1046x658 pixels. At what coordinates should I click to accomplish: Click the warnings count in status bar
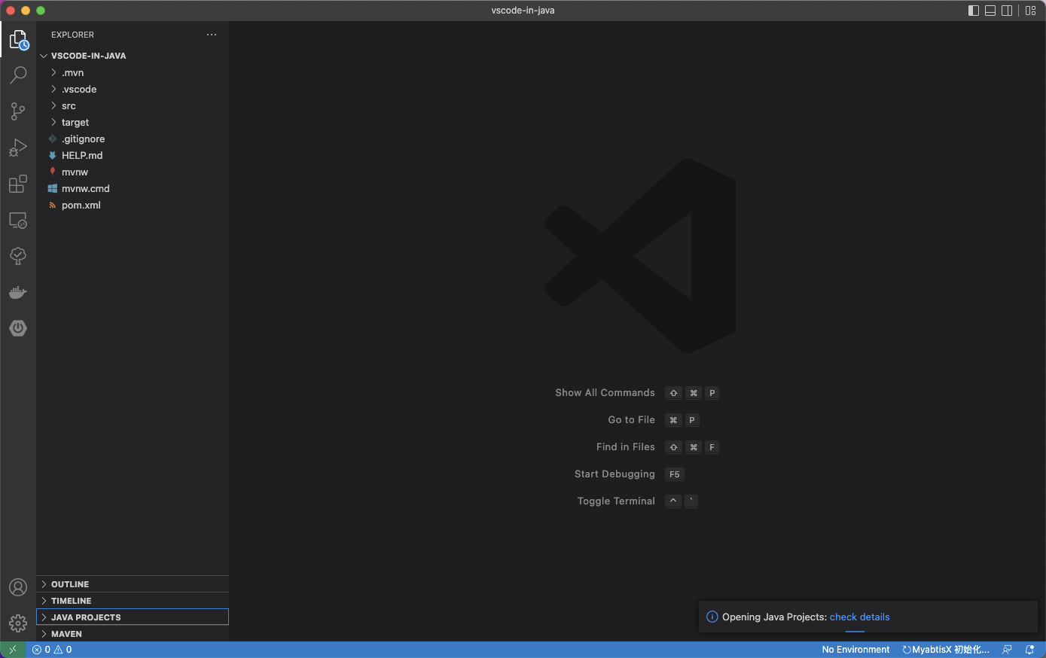[63, 650]
